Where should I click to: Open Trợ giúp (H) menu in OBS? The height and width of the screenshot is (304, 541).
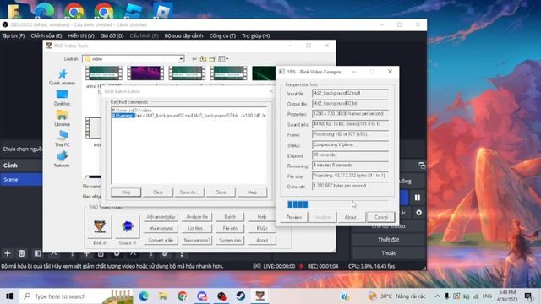(x=255, y=35)
